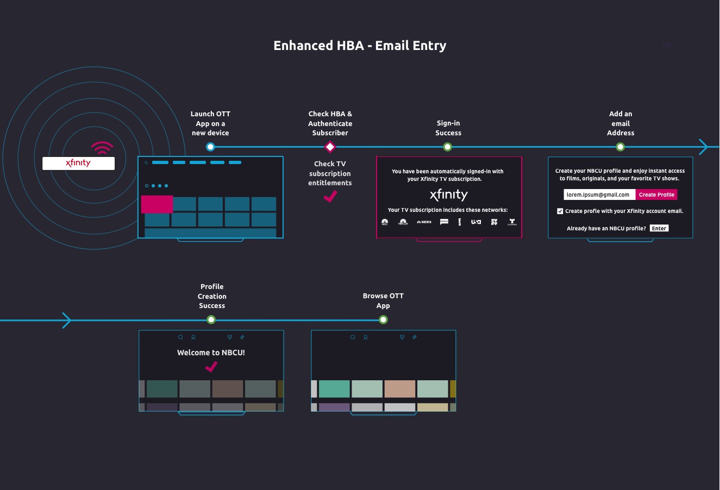The height and width of the screenshot is (490, 720).
Task: Click the NBC network logo
Action: point(385,222)
